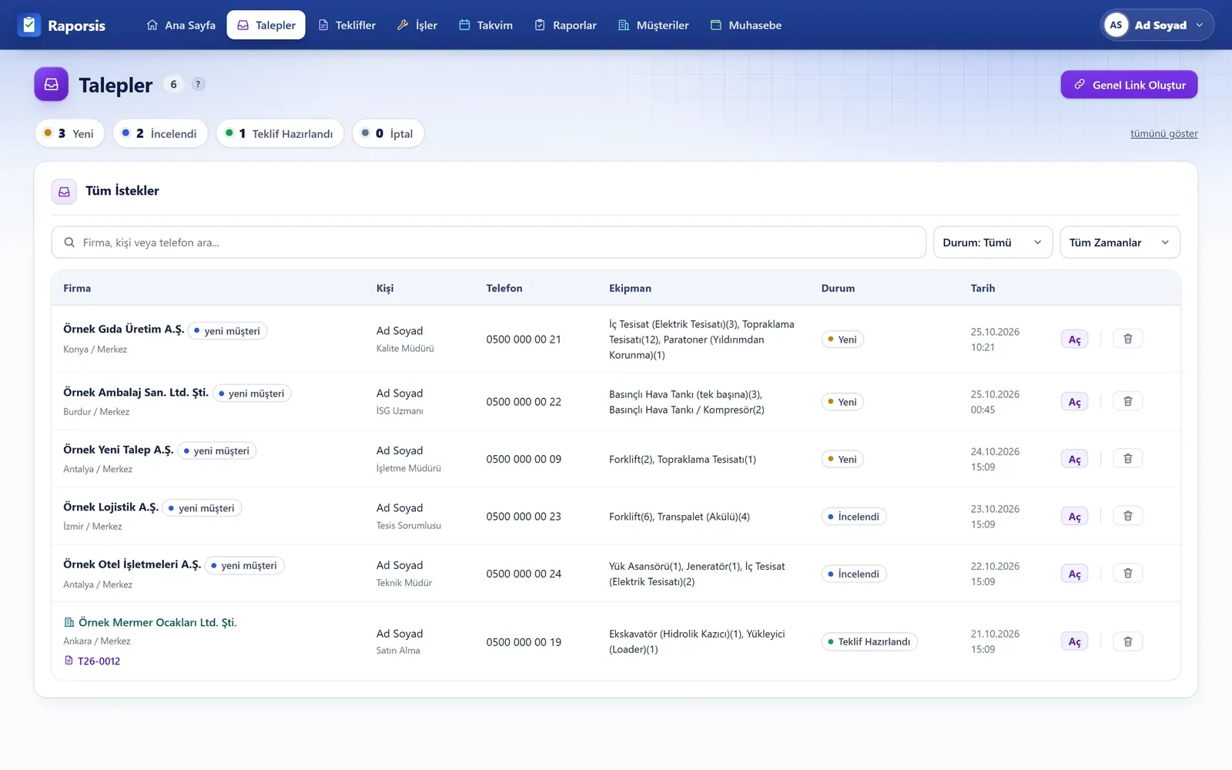Filter by 3 Yeni status chip
The image size is (1232, 770).
pos(69,133)
